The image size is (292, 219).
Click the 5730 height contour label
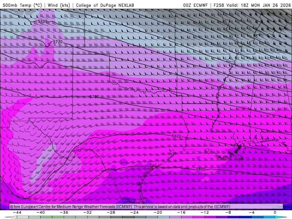point(58,42)
